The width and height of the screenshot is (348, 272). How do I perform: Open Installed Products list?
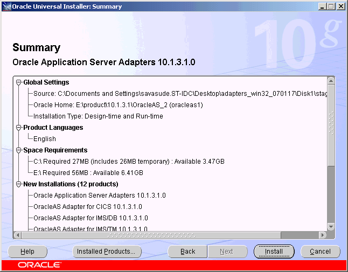pos(107,252)
